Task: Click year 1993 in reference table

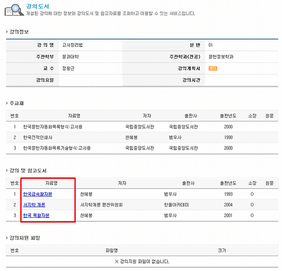Action: (x=228, y=194)
